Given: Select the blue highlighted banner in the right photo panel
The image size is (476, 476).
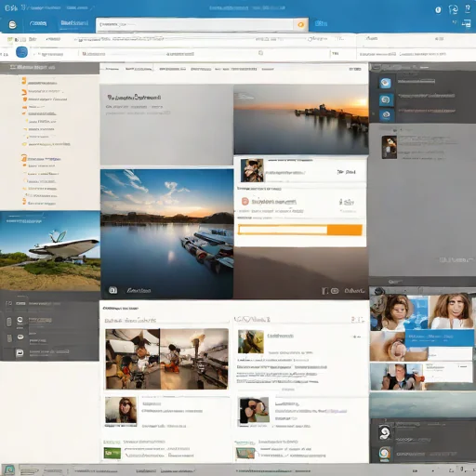Looking at the screenshot, I should point(440,338).
